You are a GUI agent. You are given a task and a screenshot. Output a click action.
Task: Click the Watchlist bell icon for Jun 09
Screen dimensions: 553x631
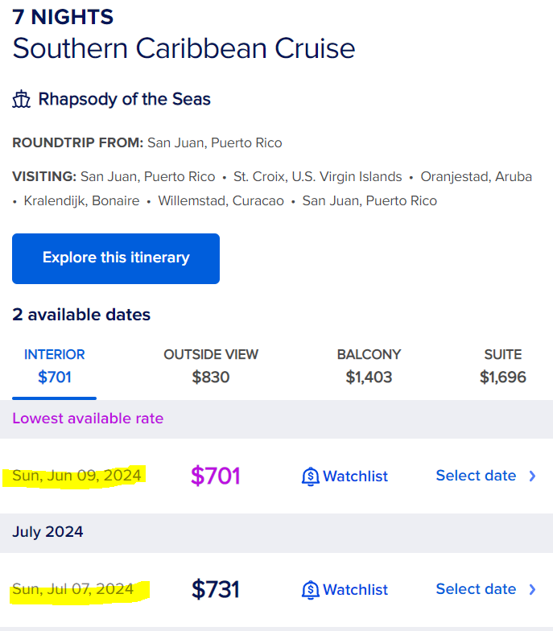coord(311,476)
